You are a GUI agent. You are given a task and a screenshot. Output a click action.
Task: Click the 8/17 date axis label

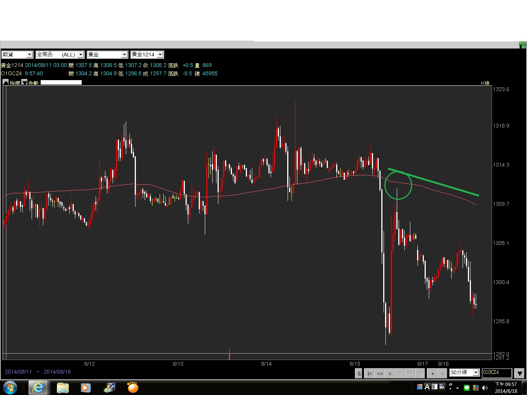pyautogui.click(x=423, y=364)
